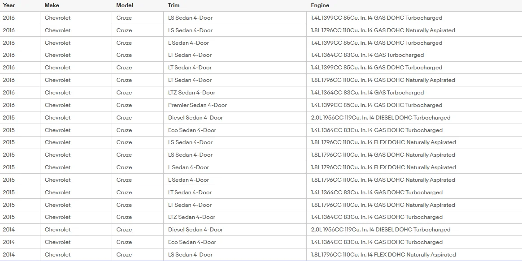
Task: Click the 1.4L engine for the 2015 LT Sedan
Action: click(377, 193)
